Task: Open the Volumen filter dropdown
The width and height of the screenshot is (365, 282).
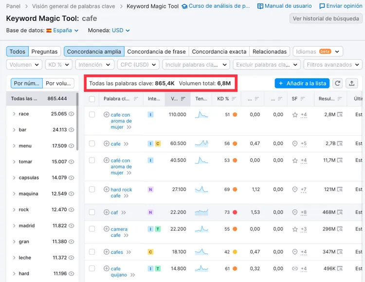Action: click(x=24, y=65)
